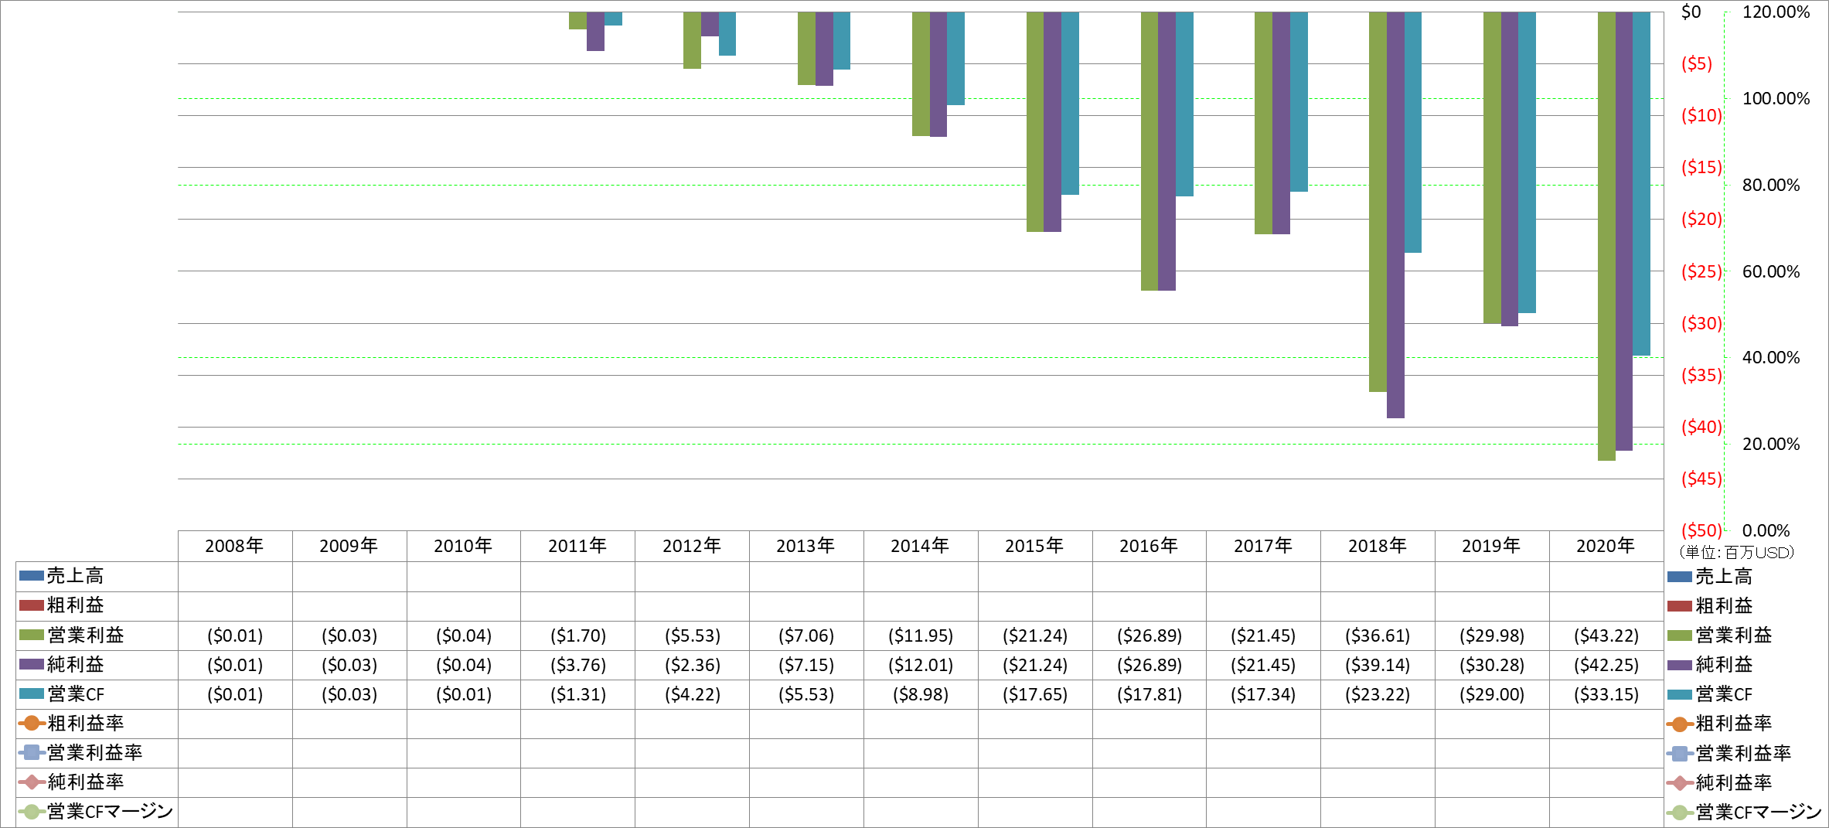Click the 40.00% secondary axis label

pos(1771,357)
